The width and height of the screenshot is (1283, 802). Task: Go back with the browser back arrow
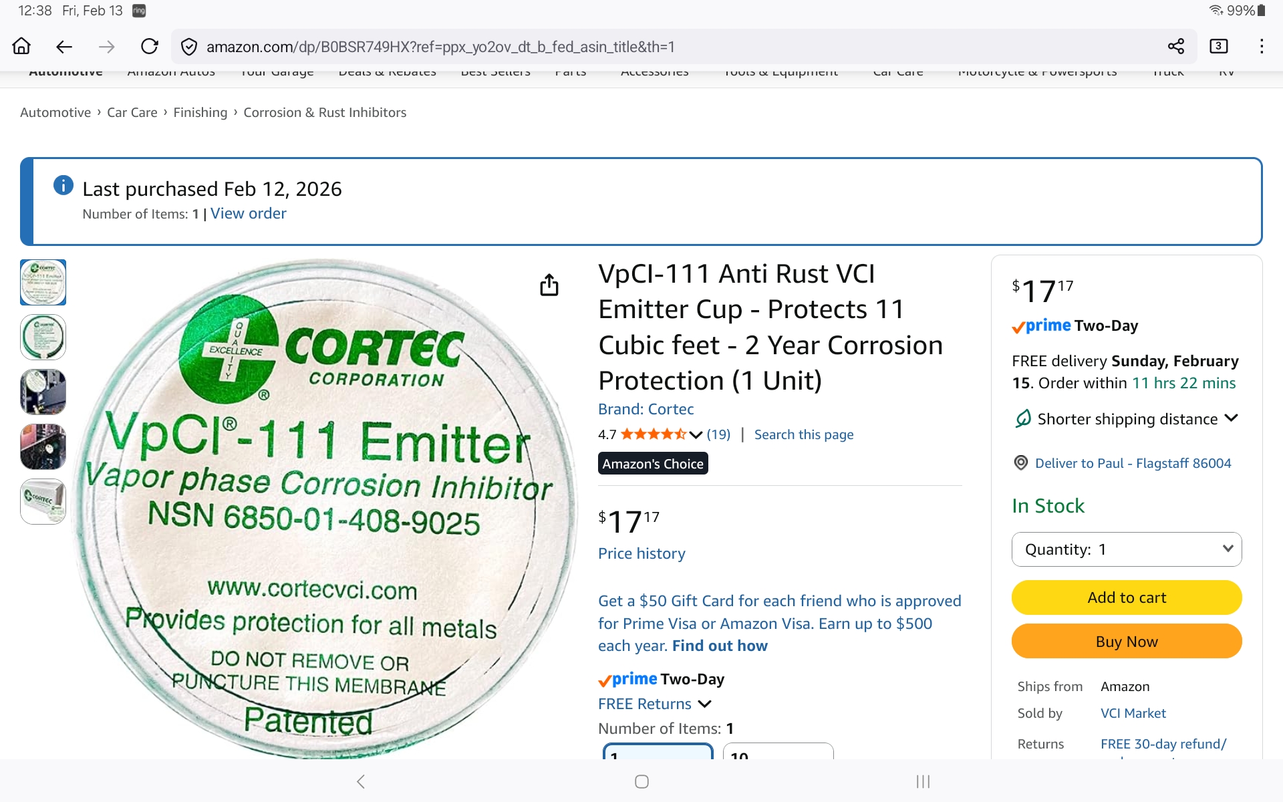coord(64,46)
